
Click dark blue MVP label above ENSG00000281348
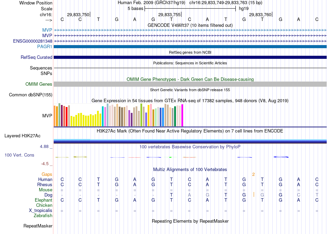coord(47,35)
